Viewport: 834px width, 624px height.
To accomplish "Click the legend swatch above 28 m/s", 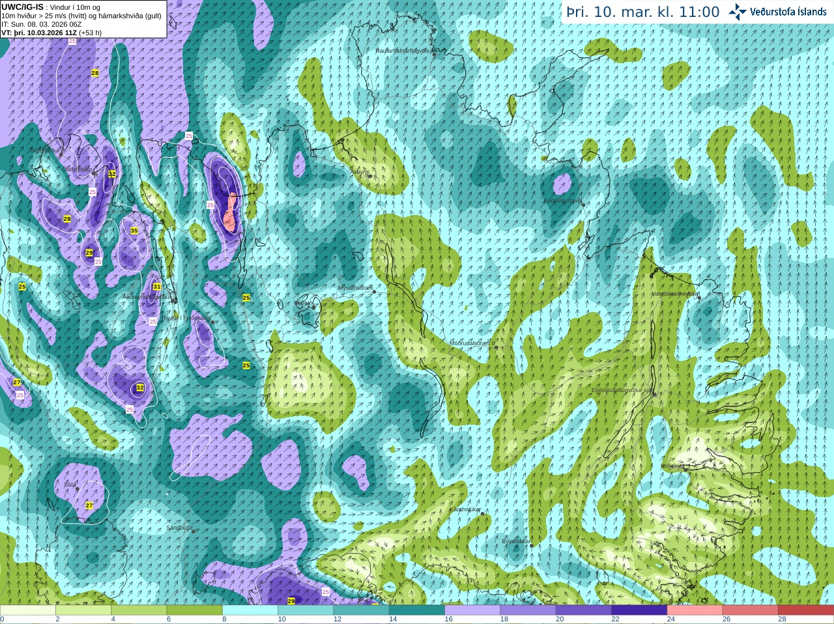I will point(805,610).
